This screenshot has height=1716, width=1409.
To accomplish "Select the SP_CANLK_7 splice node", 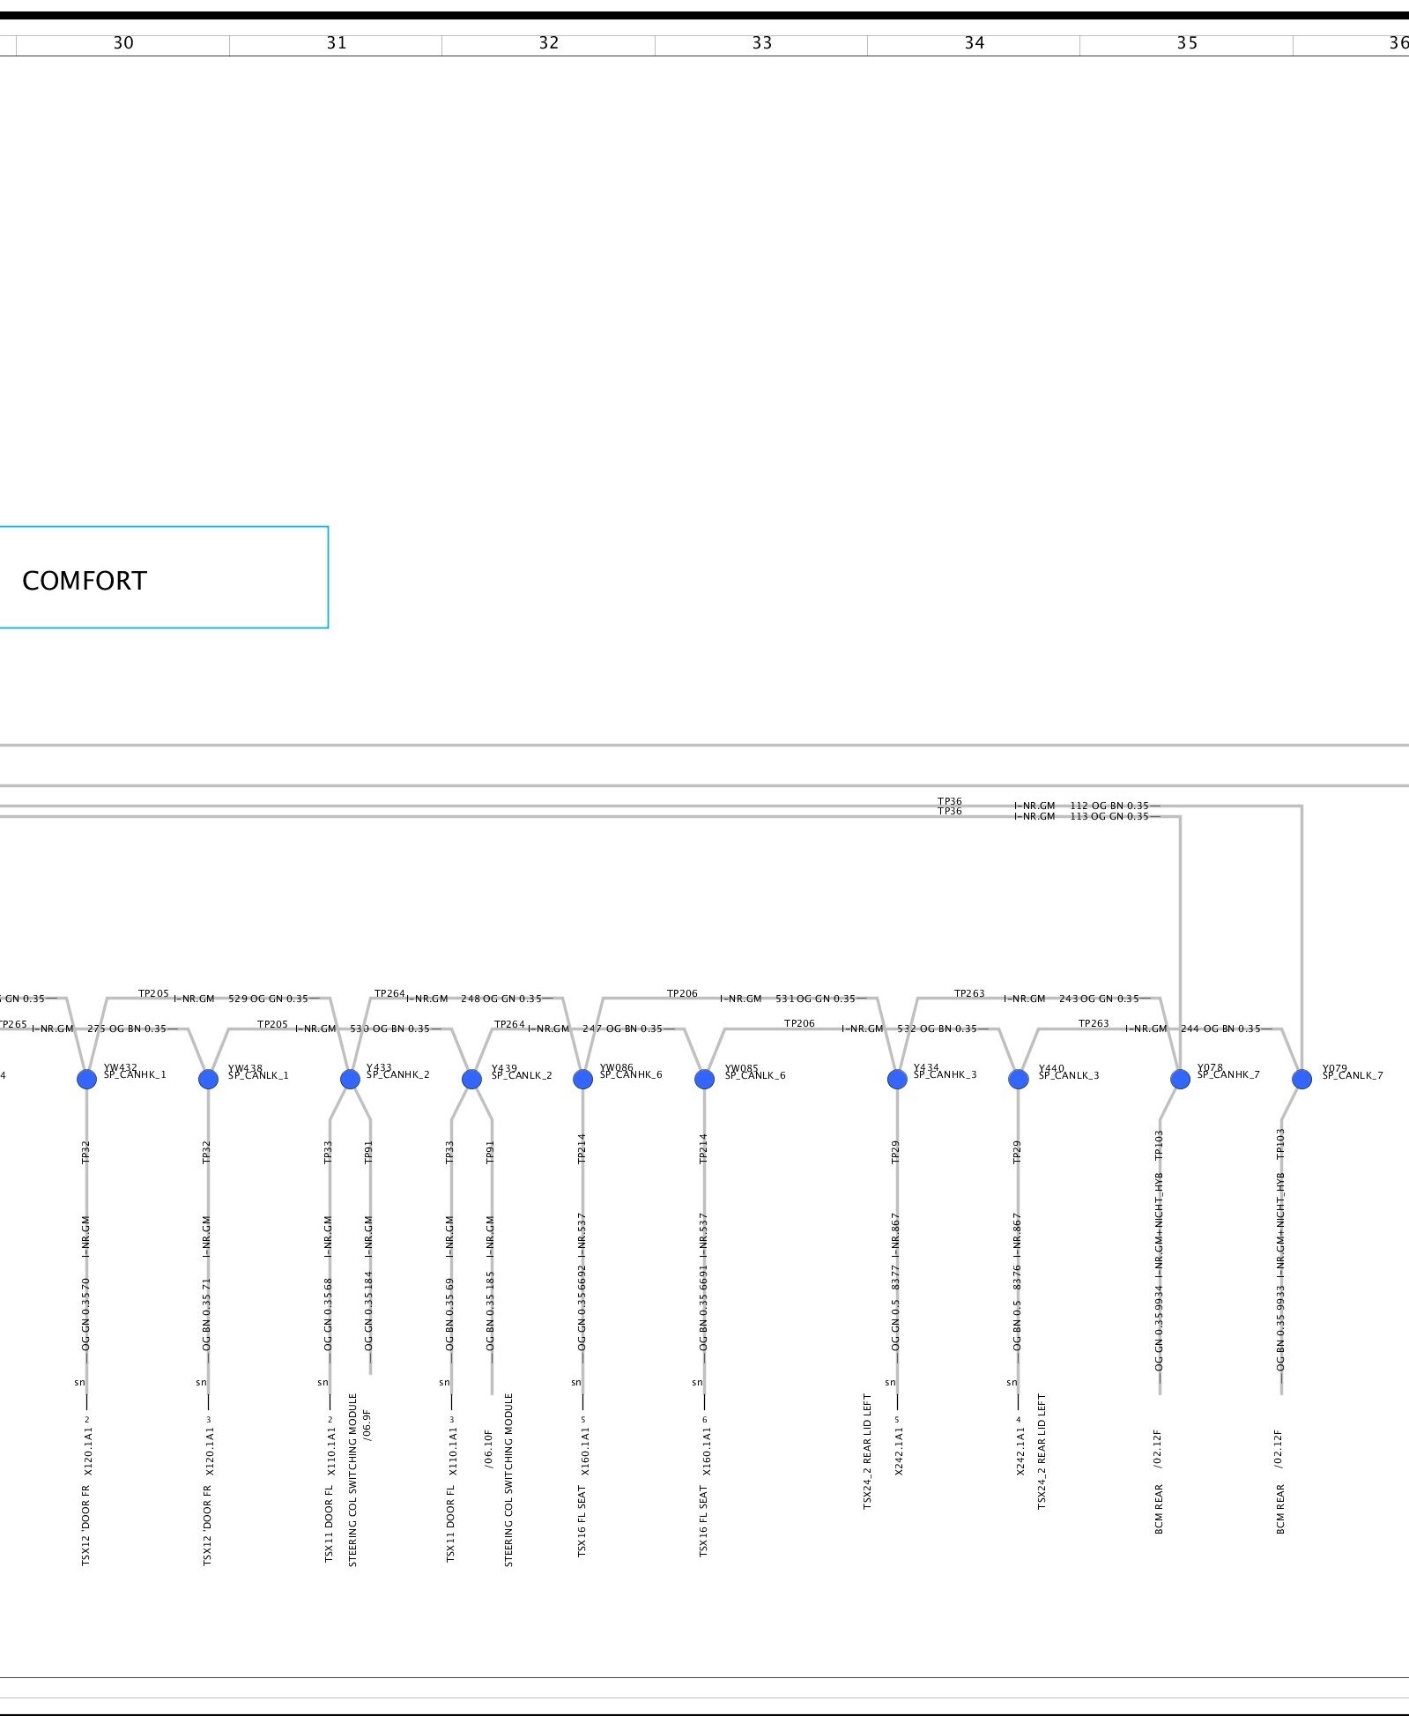I will click(1301, 1079).
